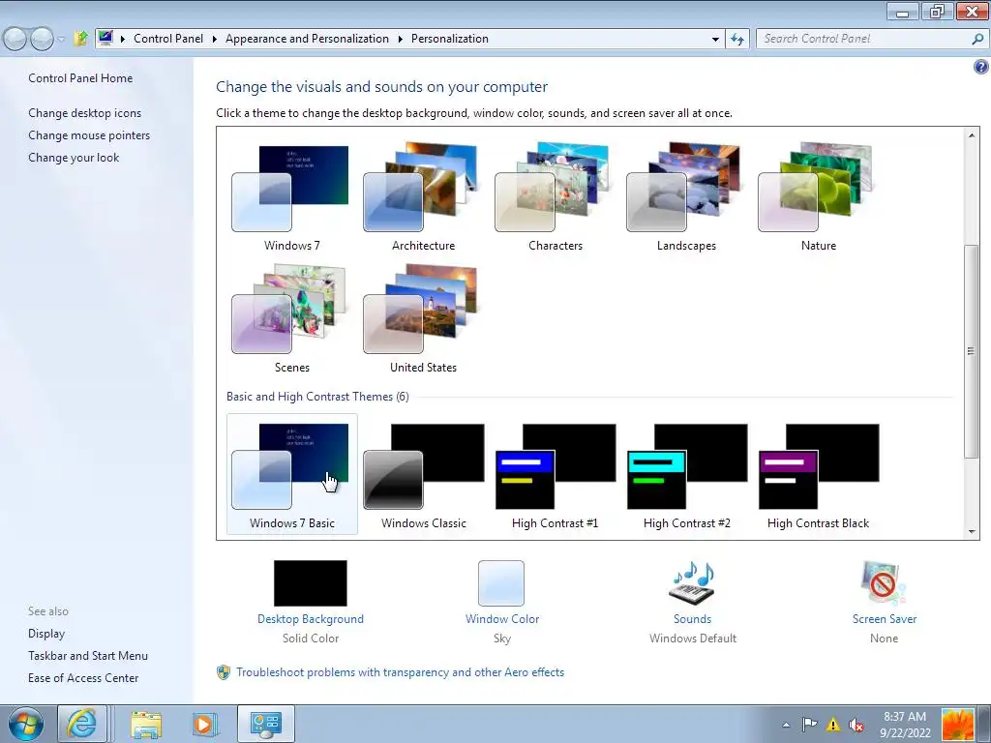Click the Refresh button in address bar
The width and height of the screenshot is (991, 743).
(736, 39)
